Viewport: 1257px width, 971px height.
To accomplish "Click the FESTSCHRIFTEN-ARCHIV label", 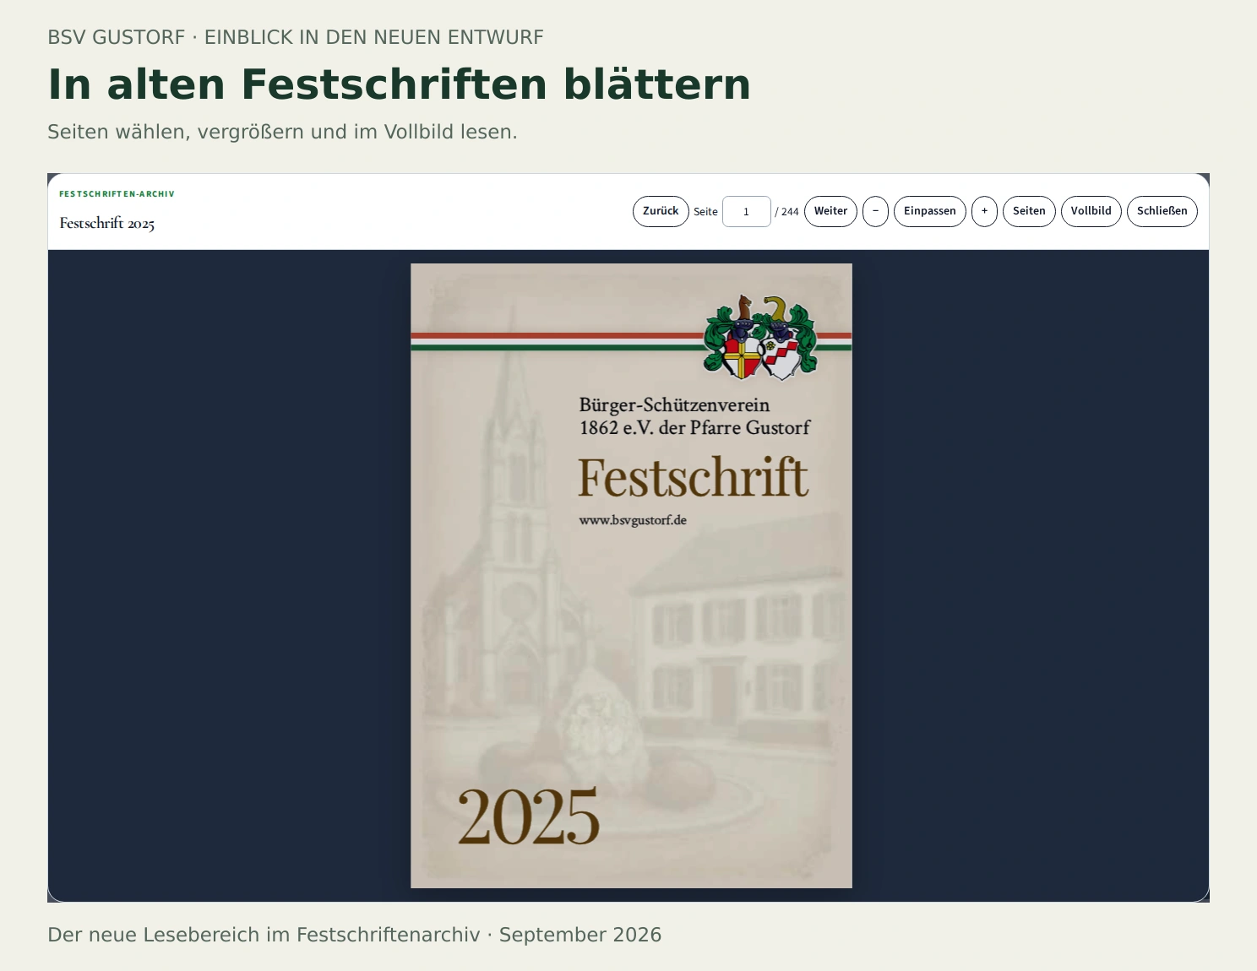I will [x=117, y=194].
